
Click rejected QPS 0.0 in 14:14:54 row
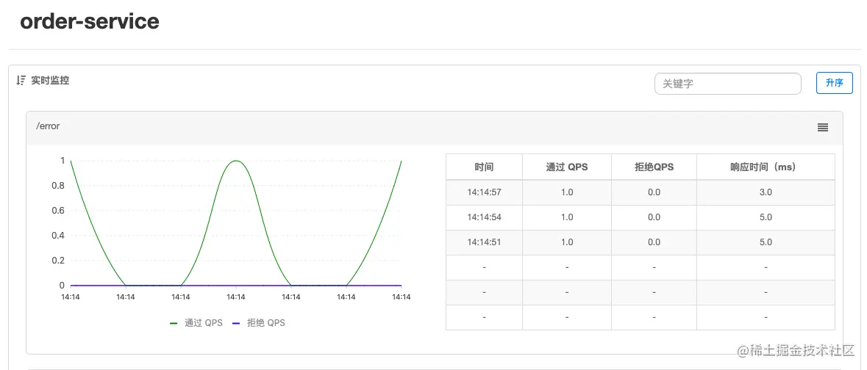[654, 217]
